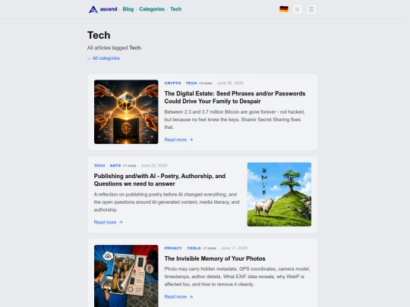Click the ascend logo icon
The image size is (410, 307).
tap(93, 9)
